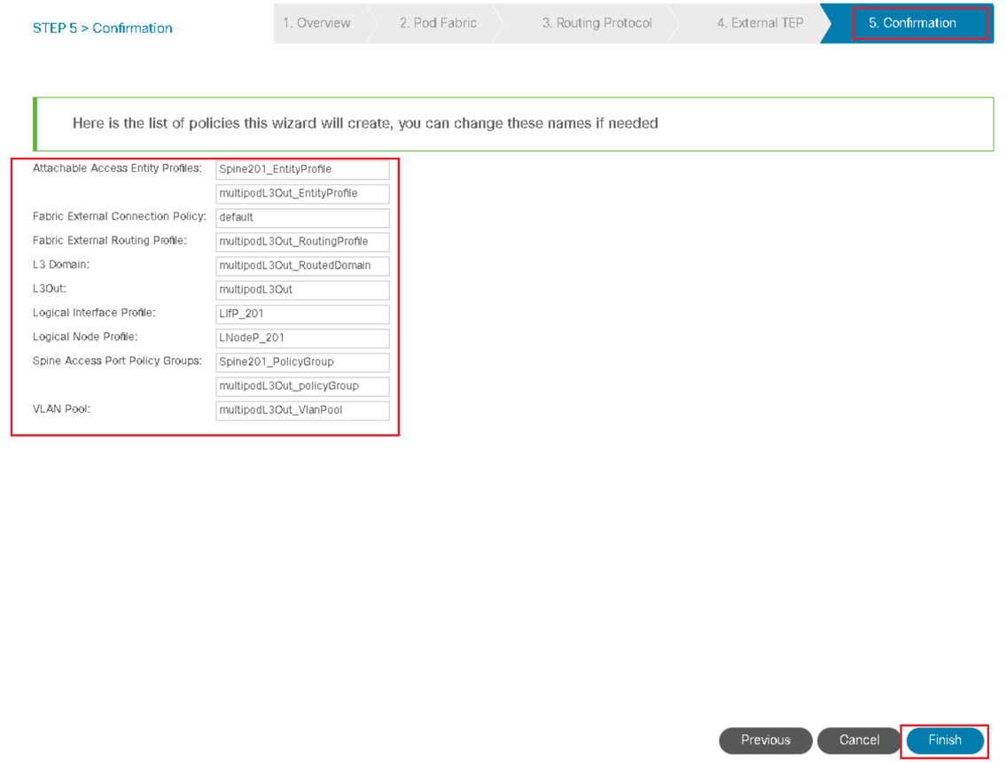
Task: Switch to the Pod Fabric step
Action: [x=438, y=23]
